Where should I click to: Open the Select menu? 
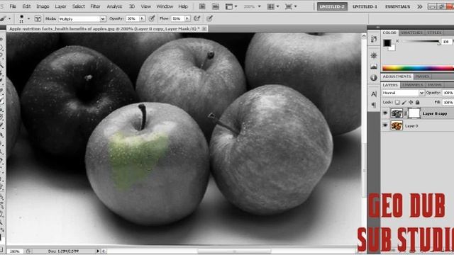79,6
